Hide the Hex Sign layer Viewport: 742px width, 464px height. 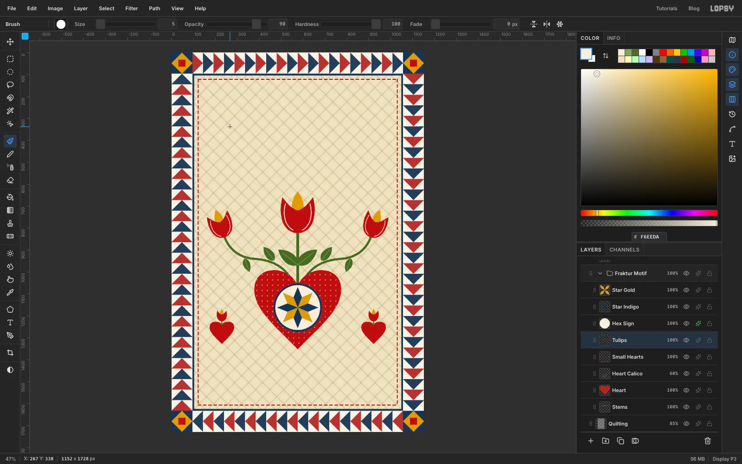(x=686, y=323)
